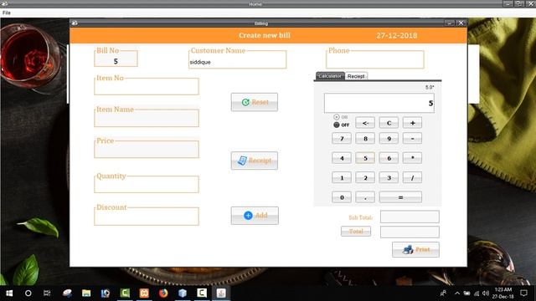Tap calculator digit 0

click(x=342, y=197)
